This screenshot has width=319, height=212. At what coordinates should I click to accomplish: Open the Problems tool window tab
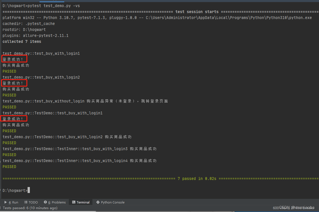coord(55,202)
